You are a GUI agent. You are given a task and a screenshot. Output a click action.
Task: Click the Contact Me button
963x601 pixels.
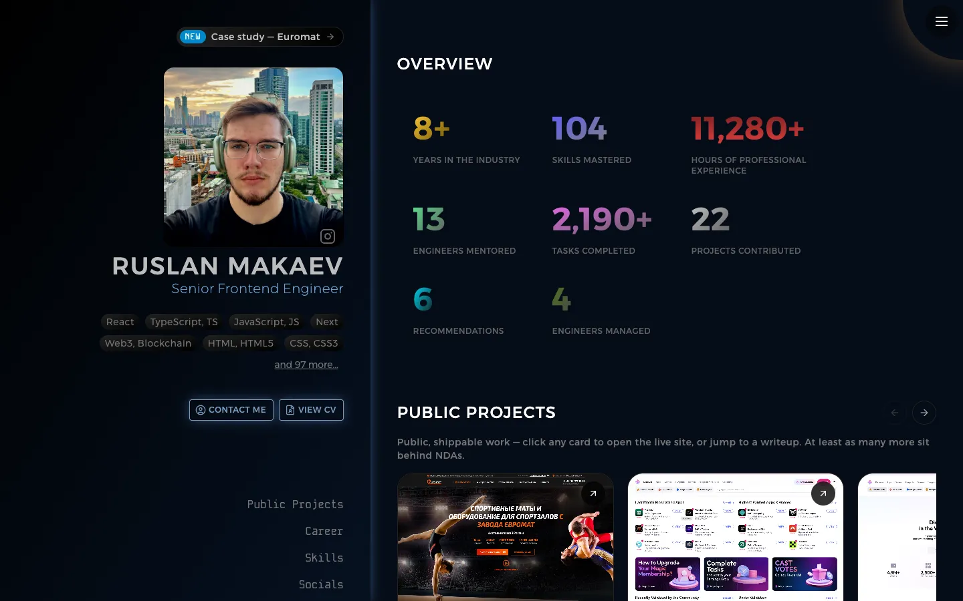coord(231,410)
